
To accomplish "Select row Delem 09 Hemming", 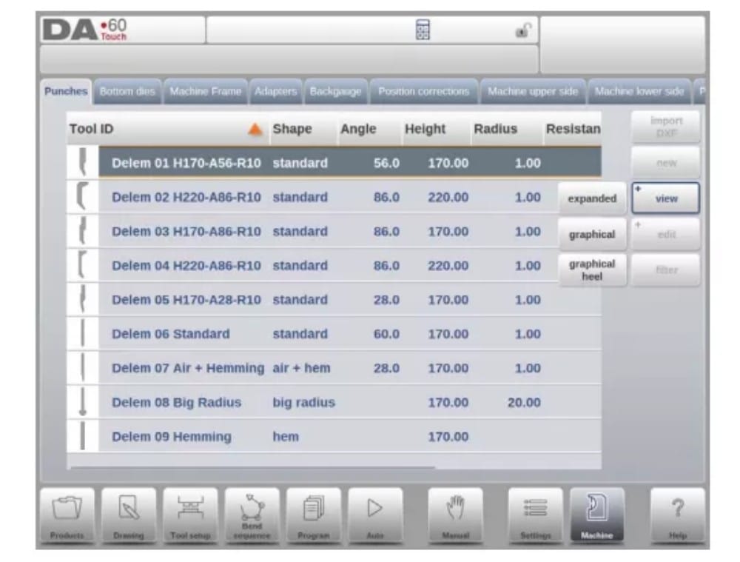I will pos(334,436).
